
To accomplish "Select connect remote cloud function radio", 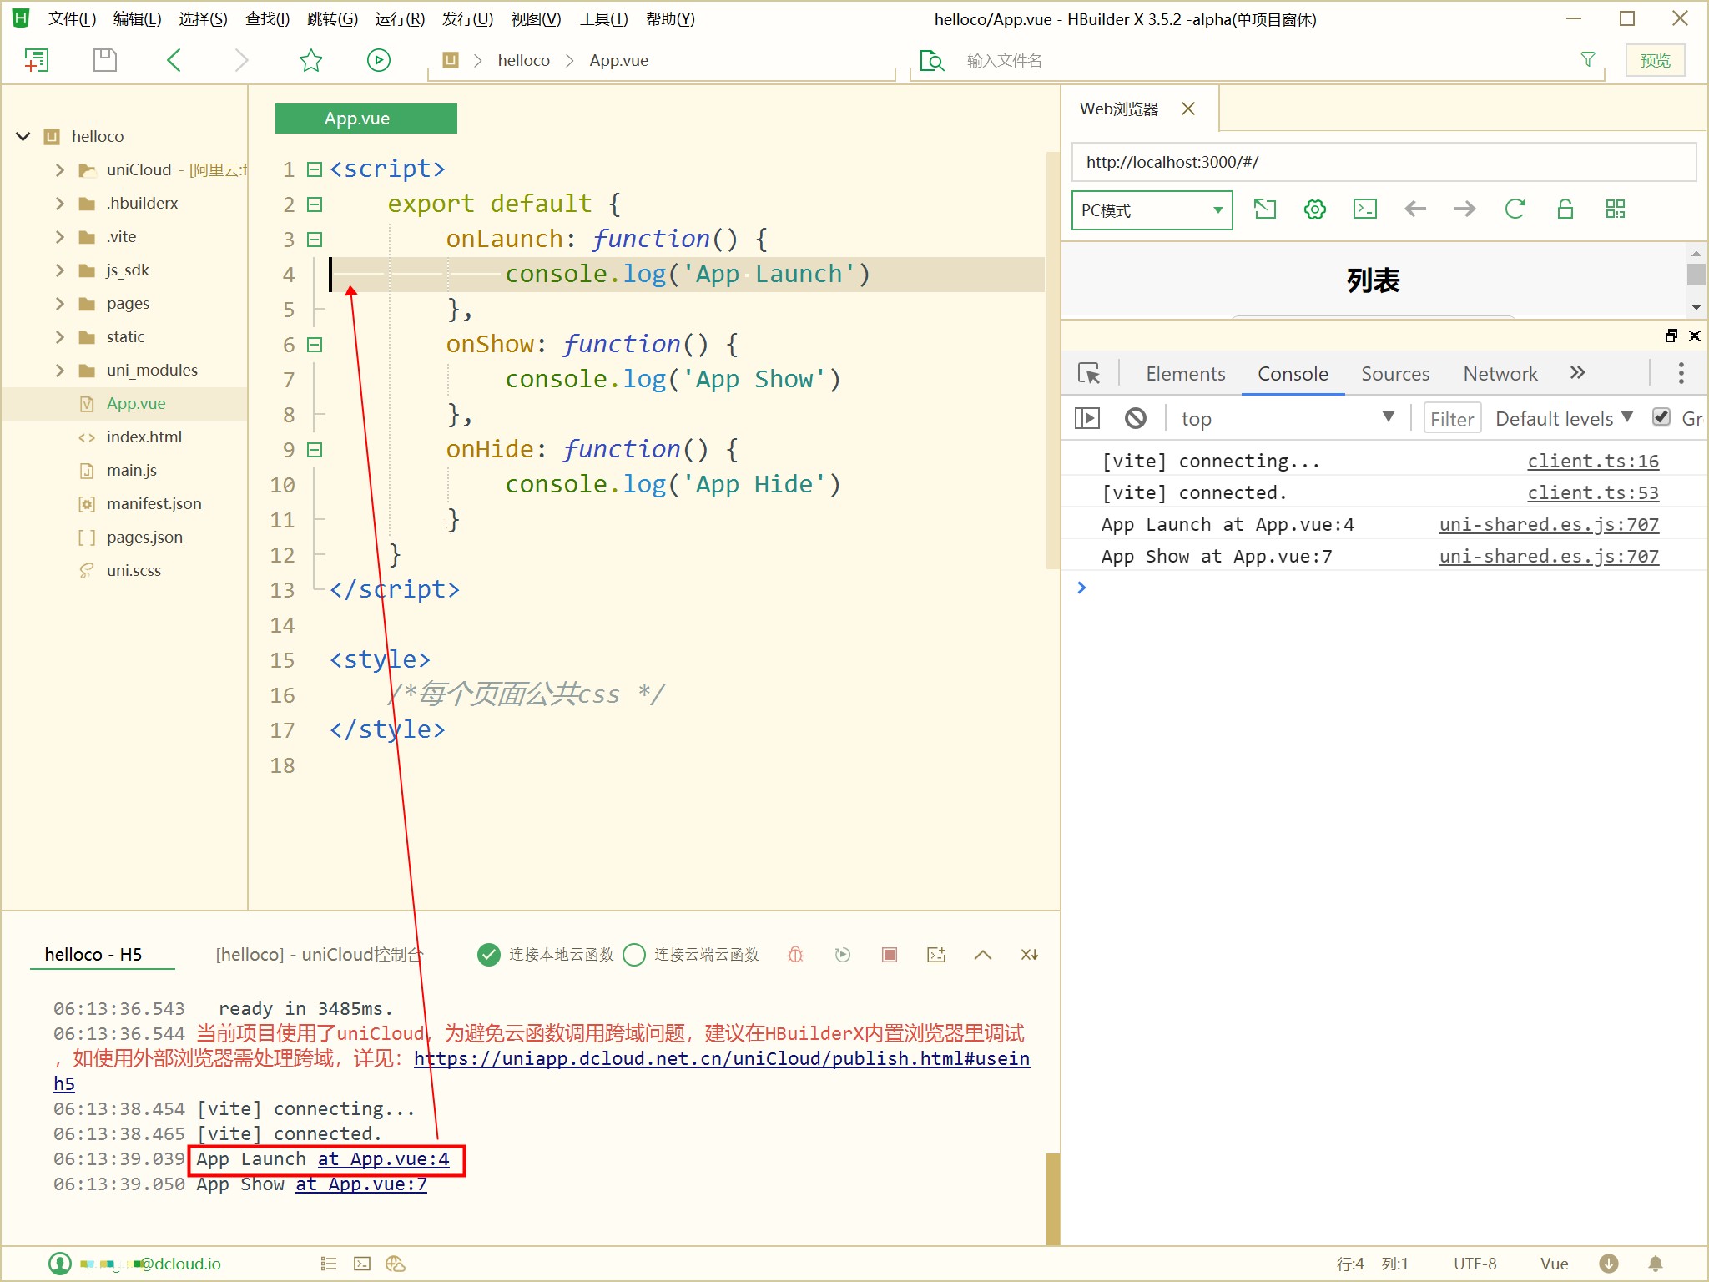I will [x=634, y=955].
